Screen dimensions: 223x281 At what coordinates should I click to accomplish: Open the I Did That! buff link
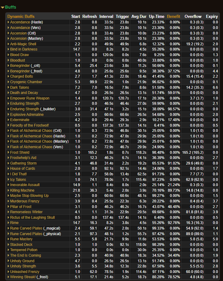(18, 174)
